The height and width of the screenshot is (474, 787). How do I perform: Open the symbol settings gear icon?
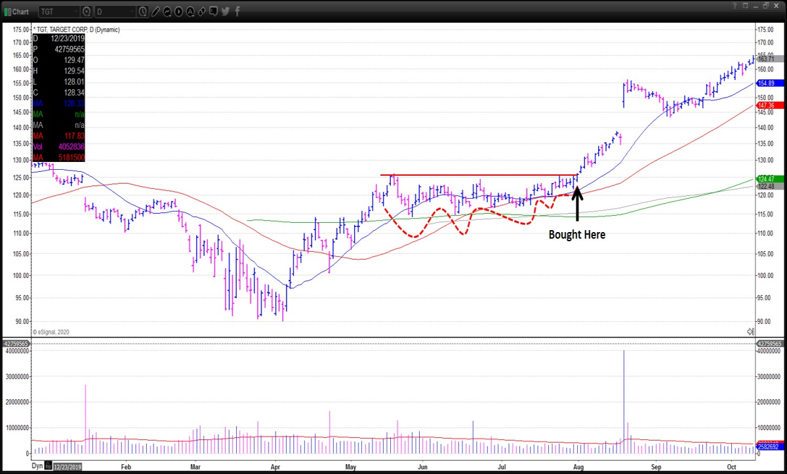(87, 12)
